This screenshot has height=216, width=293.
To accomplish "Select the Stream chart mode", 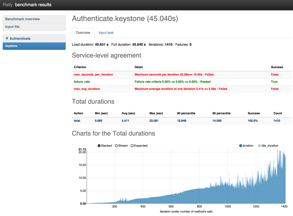I will click(x=121, y=146).
